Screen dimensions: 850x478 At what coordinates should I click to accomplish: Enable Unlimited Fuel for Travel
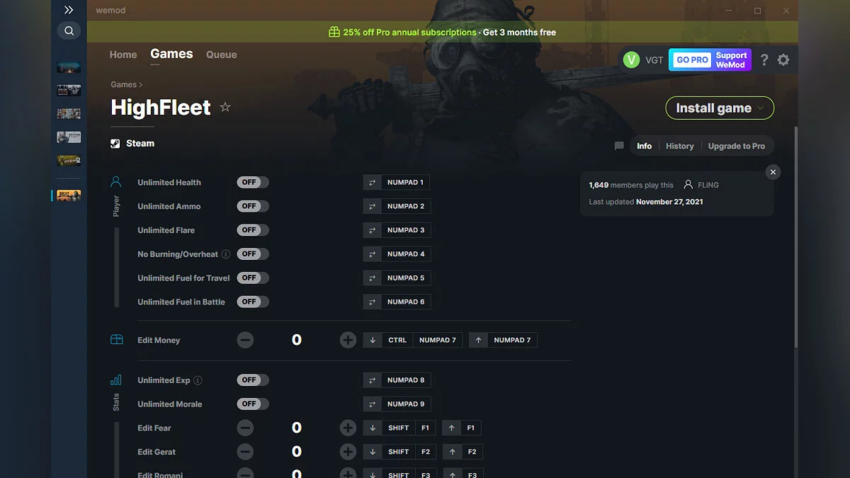click(253, 278)
